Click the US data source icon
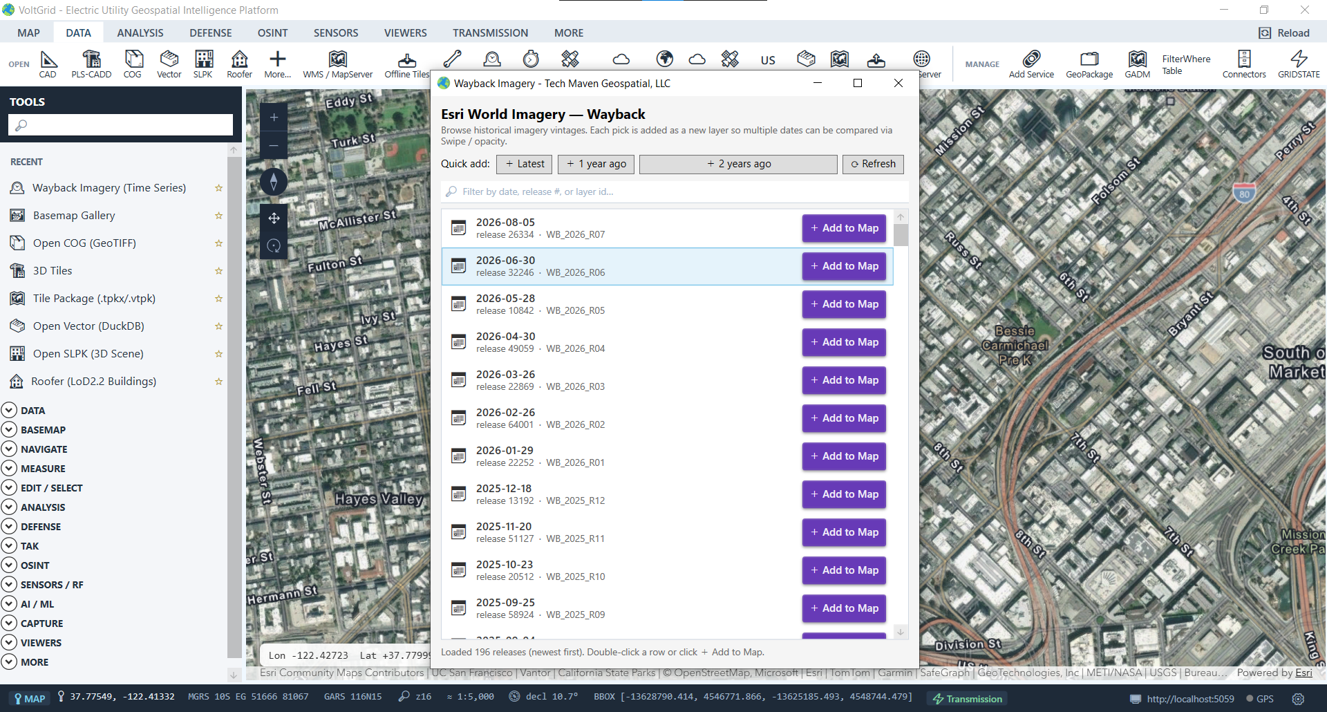 click(x=768, y=60)
